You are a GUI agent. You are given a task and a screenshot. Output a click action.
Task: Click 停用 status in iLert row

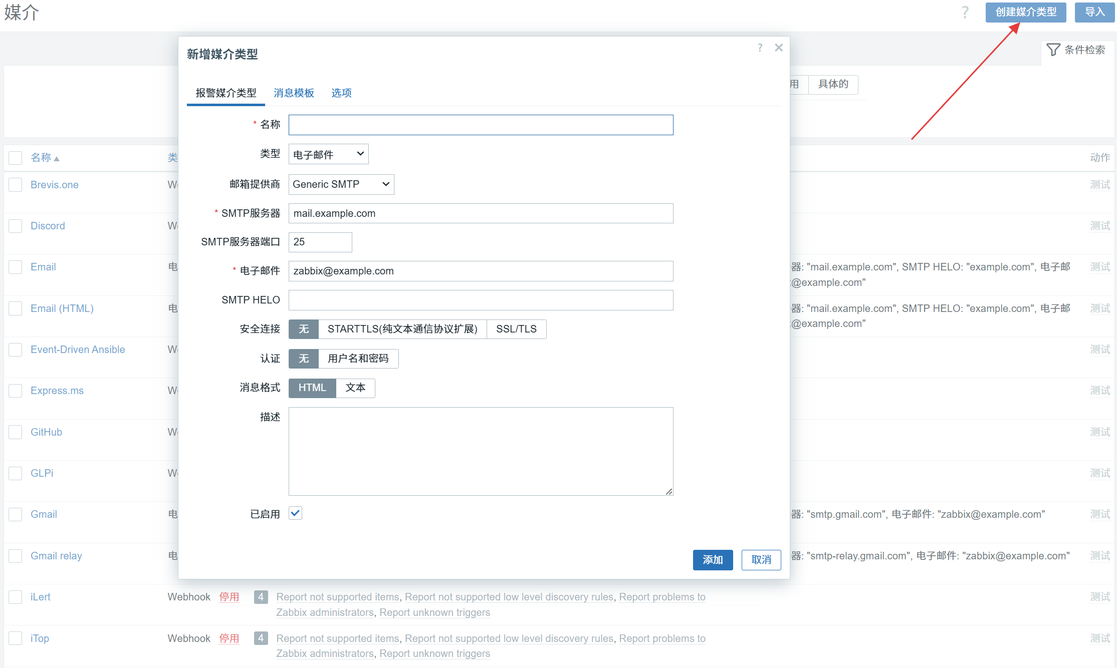point(229,597)
